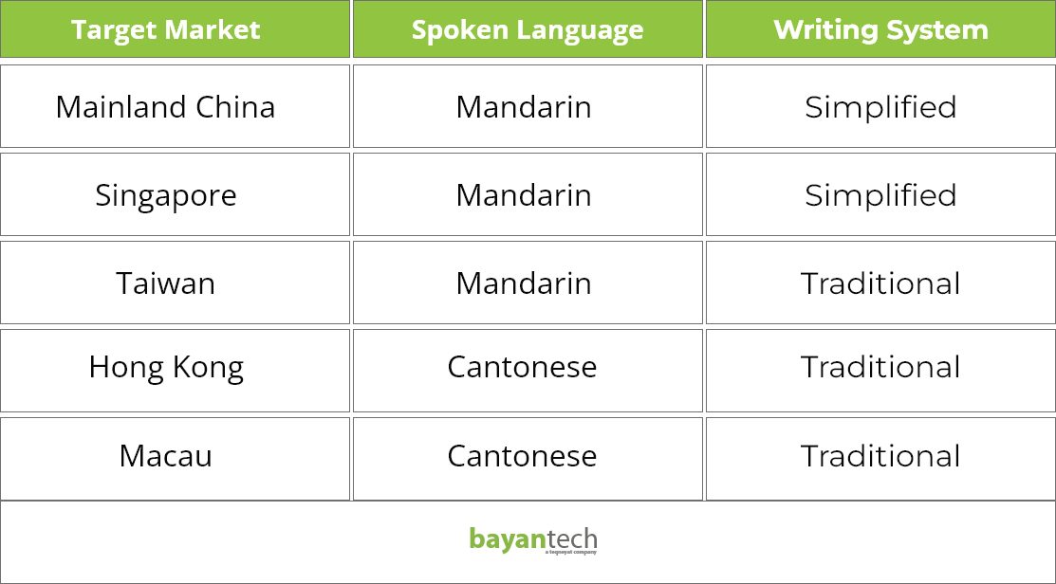Click Traditional in the Taiwan row
This screenshot has width=1056, height=584.
point(880,283)
